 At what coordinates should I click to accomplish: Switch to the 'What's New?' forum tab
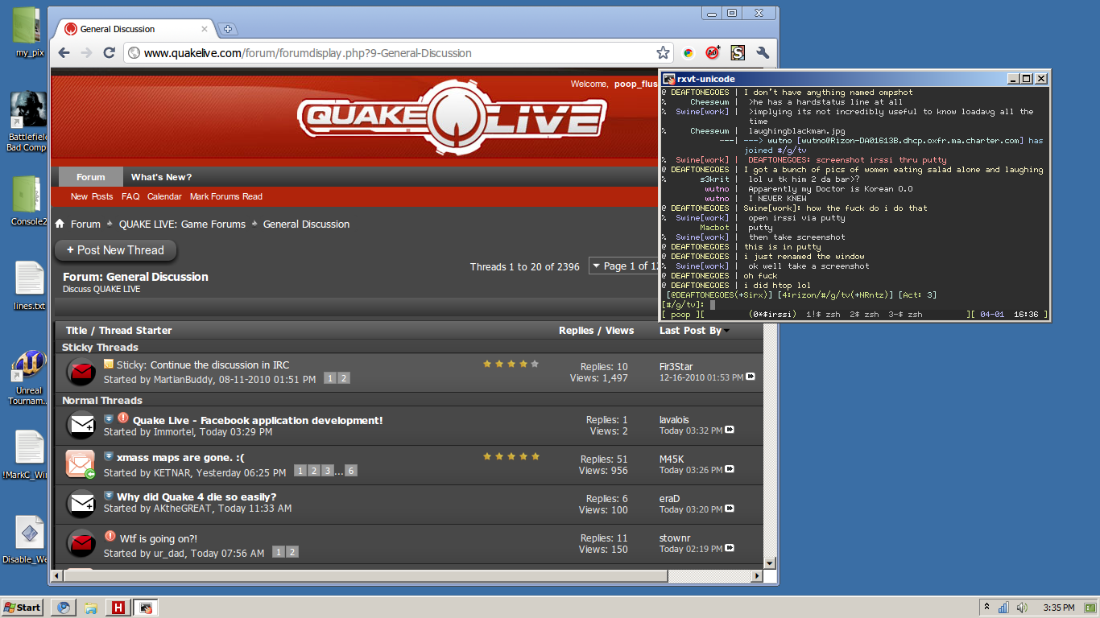pos(161,177)
